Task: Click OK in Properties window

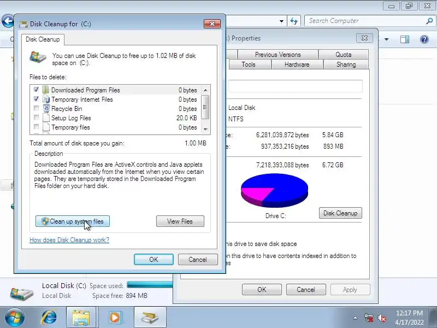Action: [262, 290]
